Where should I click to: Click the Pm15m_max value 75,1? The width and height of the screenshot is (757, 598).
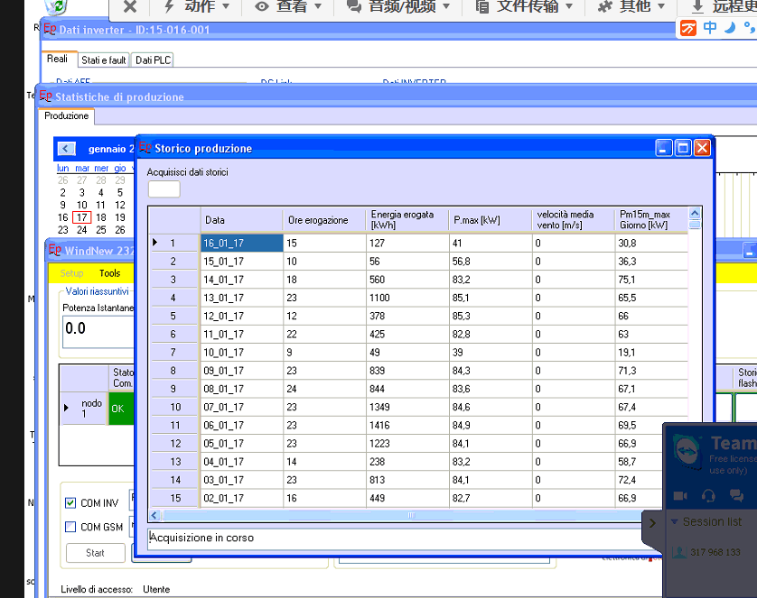coord(651,280)
